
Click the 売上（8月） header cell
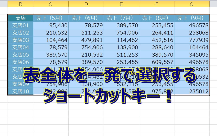click(x=157, y=18)
